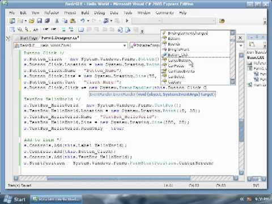This screenshot has width=272, height=204.
Task: Click Comment out selected lines icon
Action: click(x=63, y=29)
